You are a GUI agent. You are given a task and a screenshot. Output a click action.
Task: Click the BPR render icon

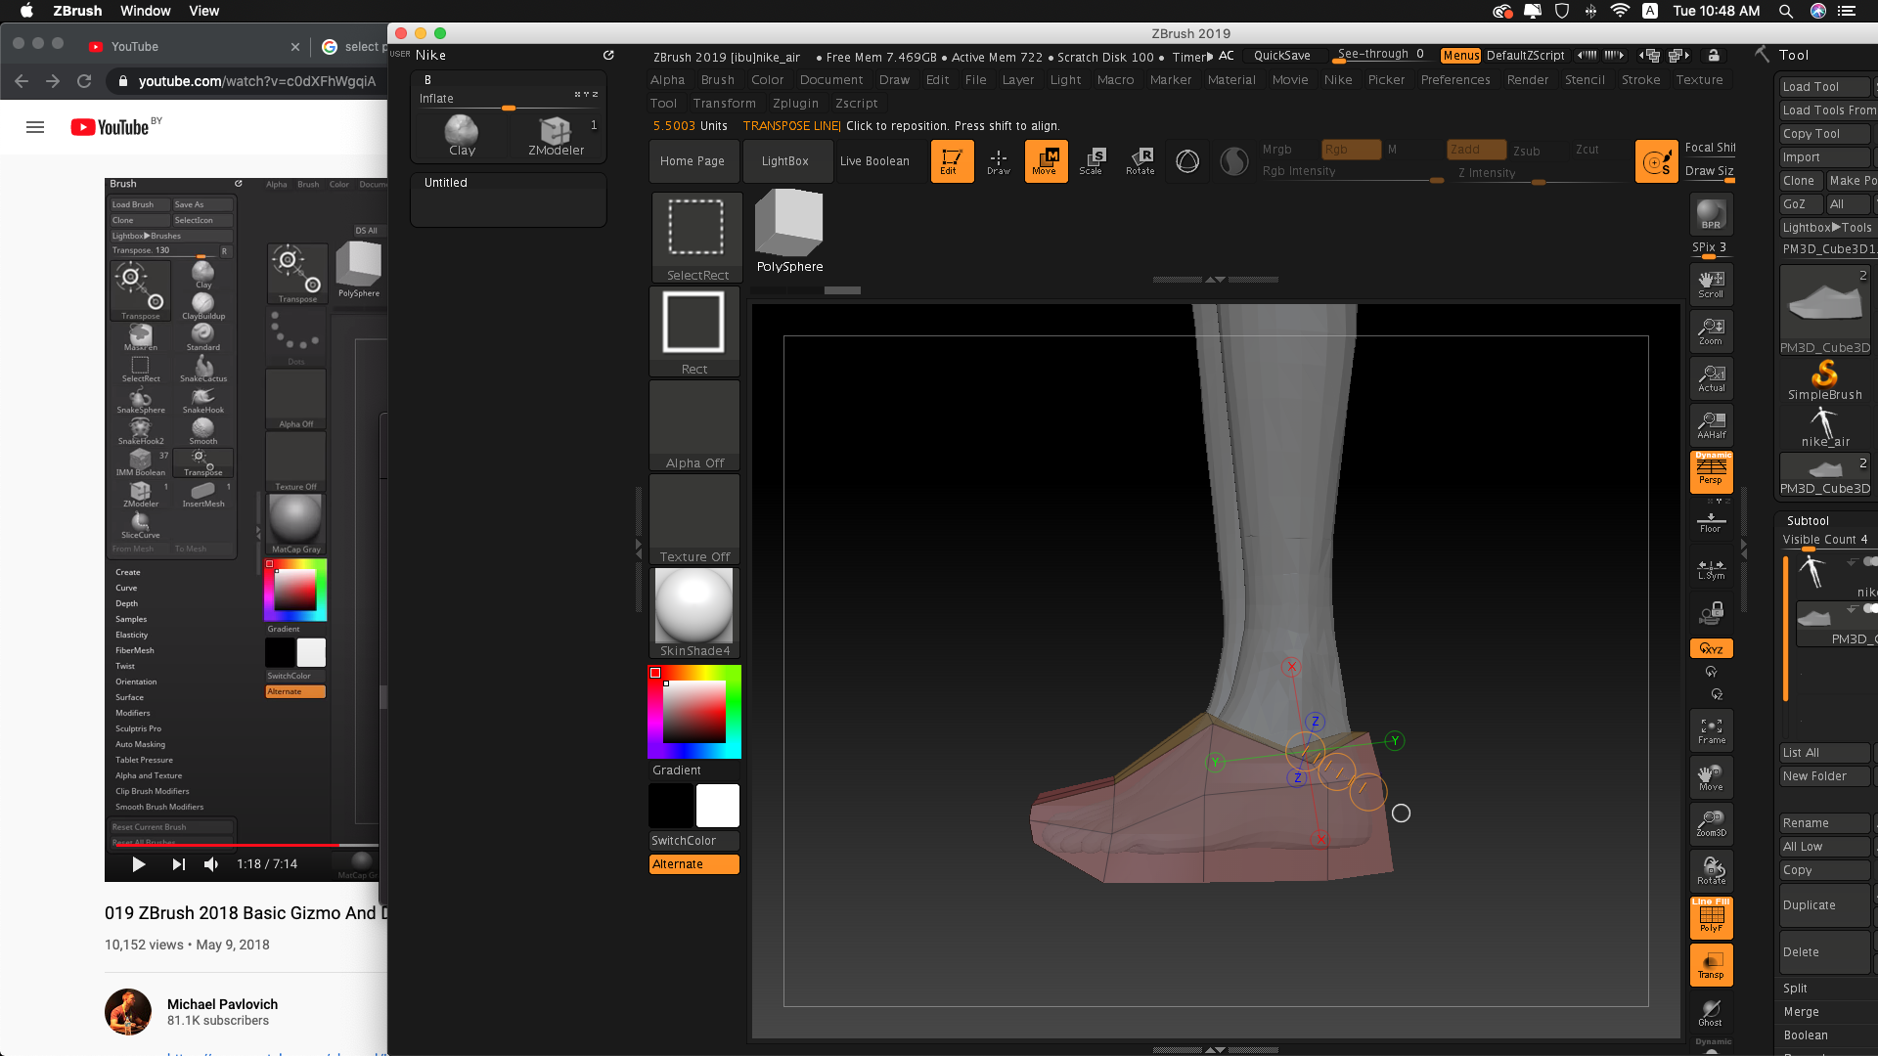pyautogui.click(x=1711, y=214)
